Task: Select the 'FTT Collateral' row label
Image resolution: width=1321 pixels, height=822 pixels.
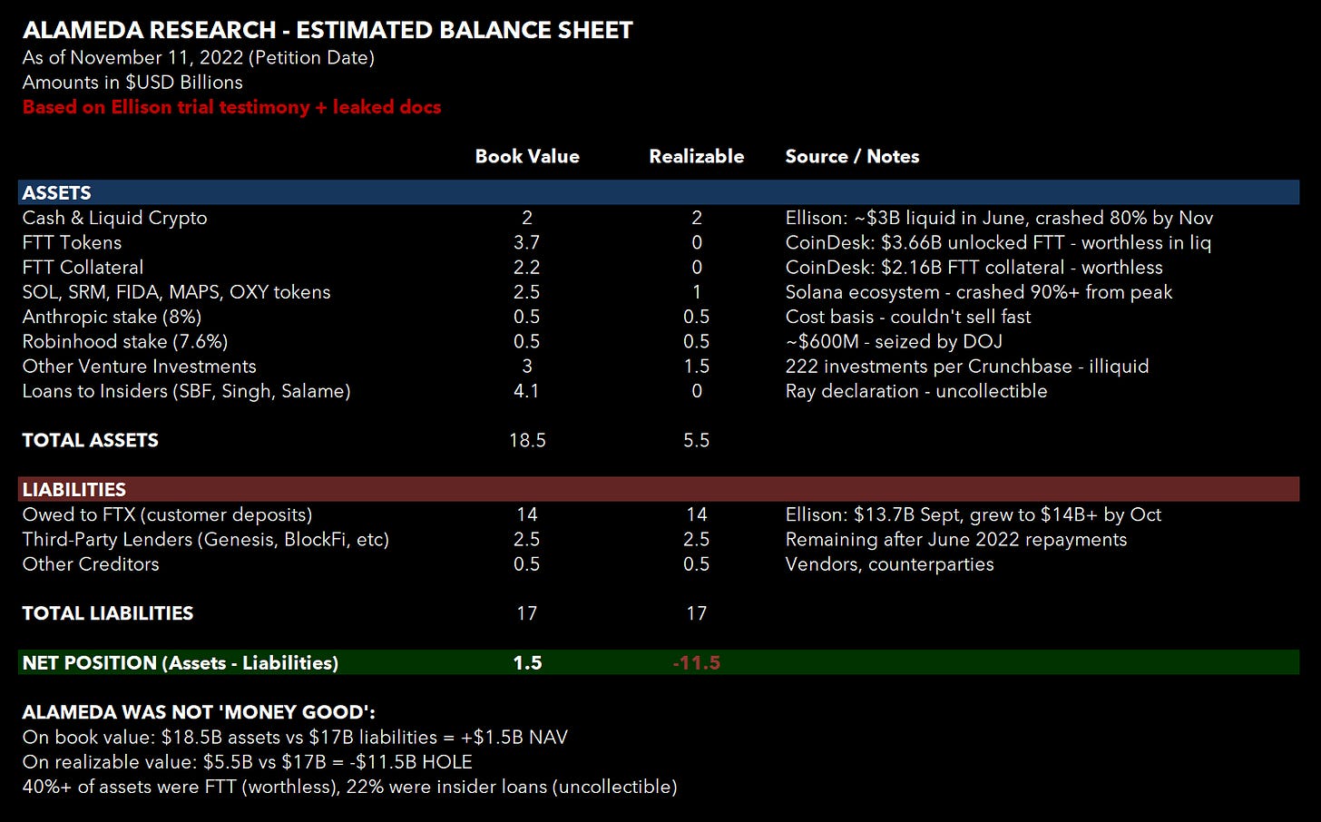Action: point(83,267)
